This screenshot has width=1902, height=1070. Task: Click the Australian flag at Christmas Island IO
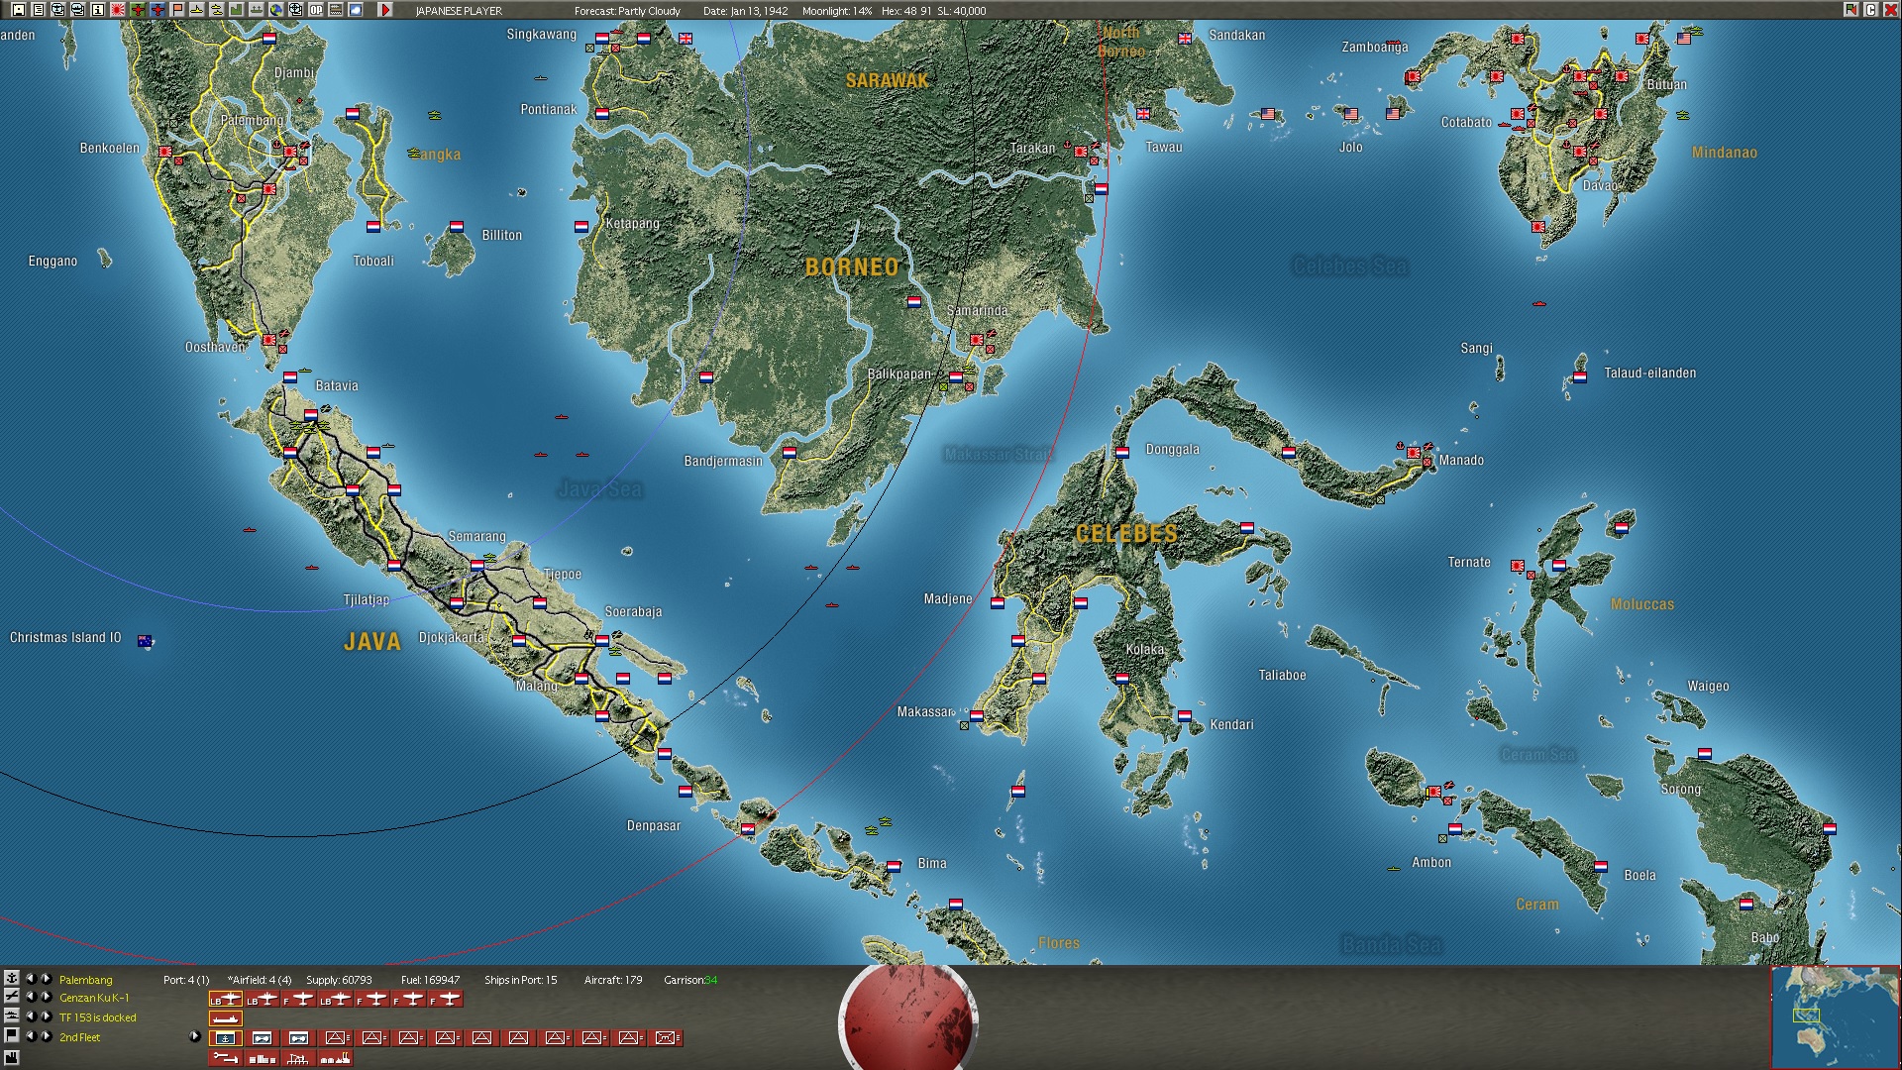[146, 641]
